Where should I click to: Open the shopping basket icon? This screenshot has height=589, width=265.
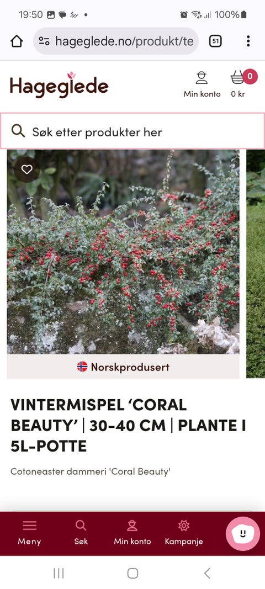pos(238,78)
